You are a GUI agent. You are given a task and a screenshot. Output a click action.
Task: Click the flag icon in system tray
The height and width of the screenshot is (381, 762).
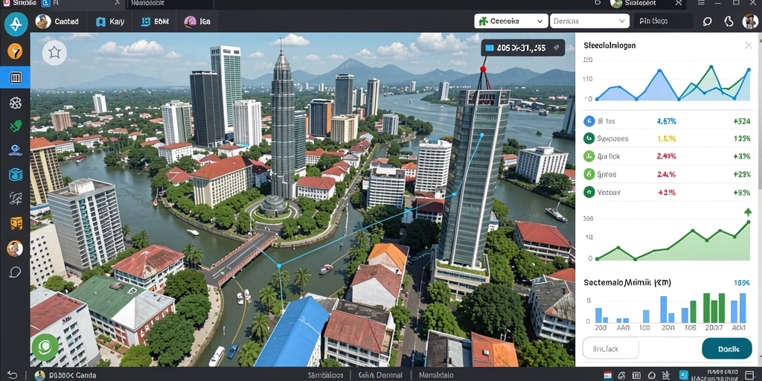pyautogui.click(x=607, y=375)
